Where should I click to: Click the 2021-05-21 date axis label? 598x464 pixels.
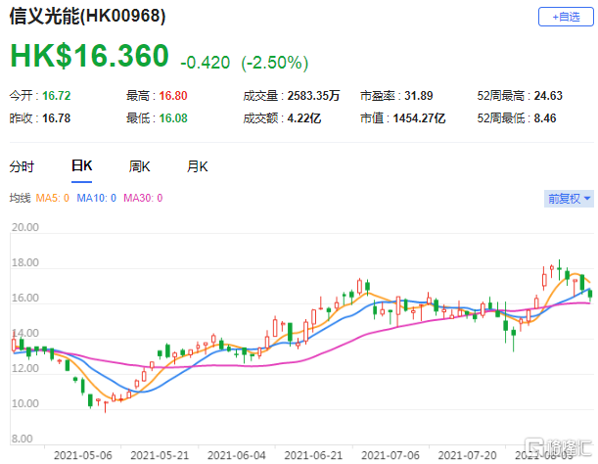(x=160, y=455)
